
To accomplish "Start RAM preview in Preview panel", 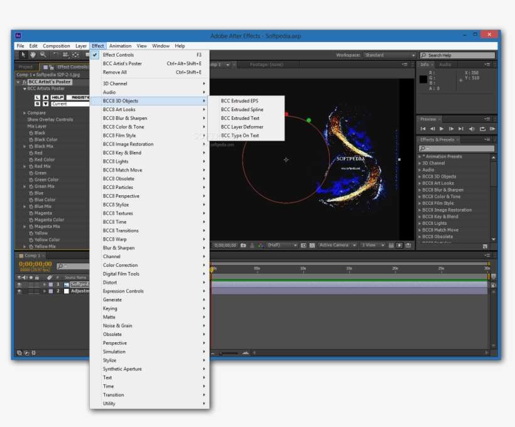I will coord(492,129).
